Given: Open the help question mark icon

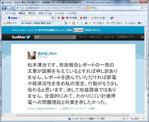Looking at the screenshot, I should coord(139,23).
